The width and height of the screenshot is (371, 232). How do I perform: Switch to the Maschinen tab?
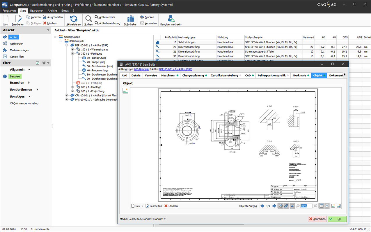(170, 75)
